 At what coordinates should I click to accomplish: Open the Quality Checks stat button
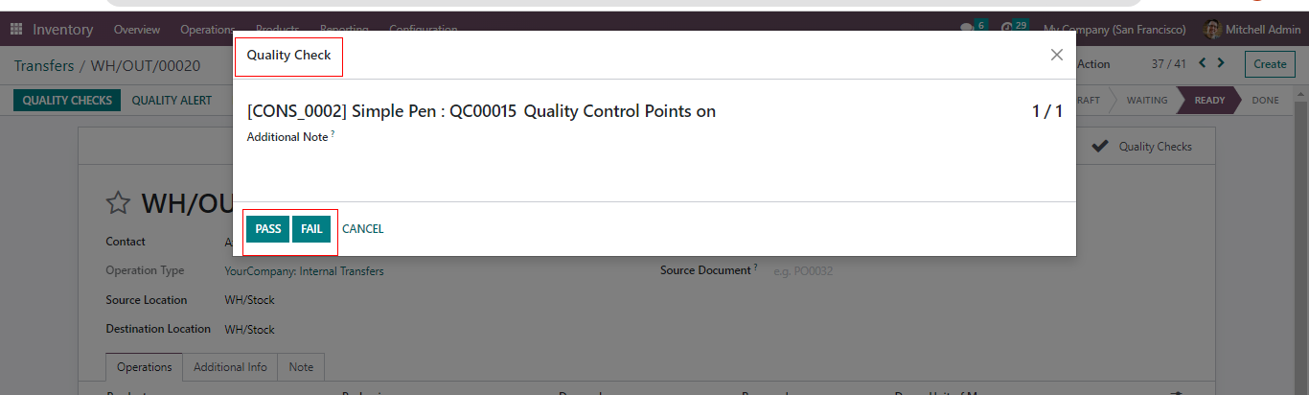pos(1143,147)
